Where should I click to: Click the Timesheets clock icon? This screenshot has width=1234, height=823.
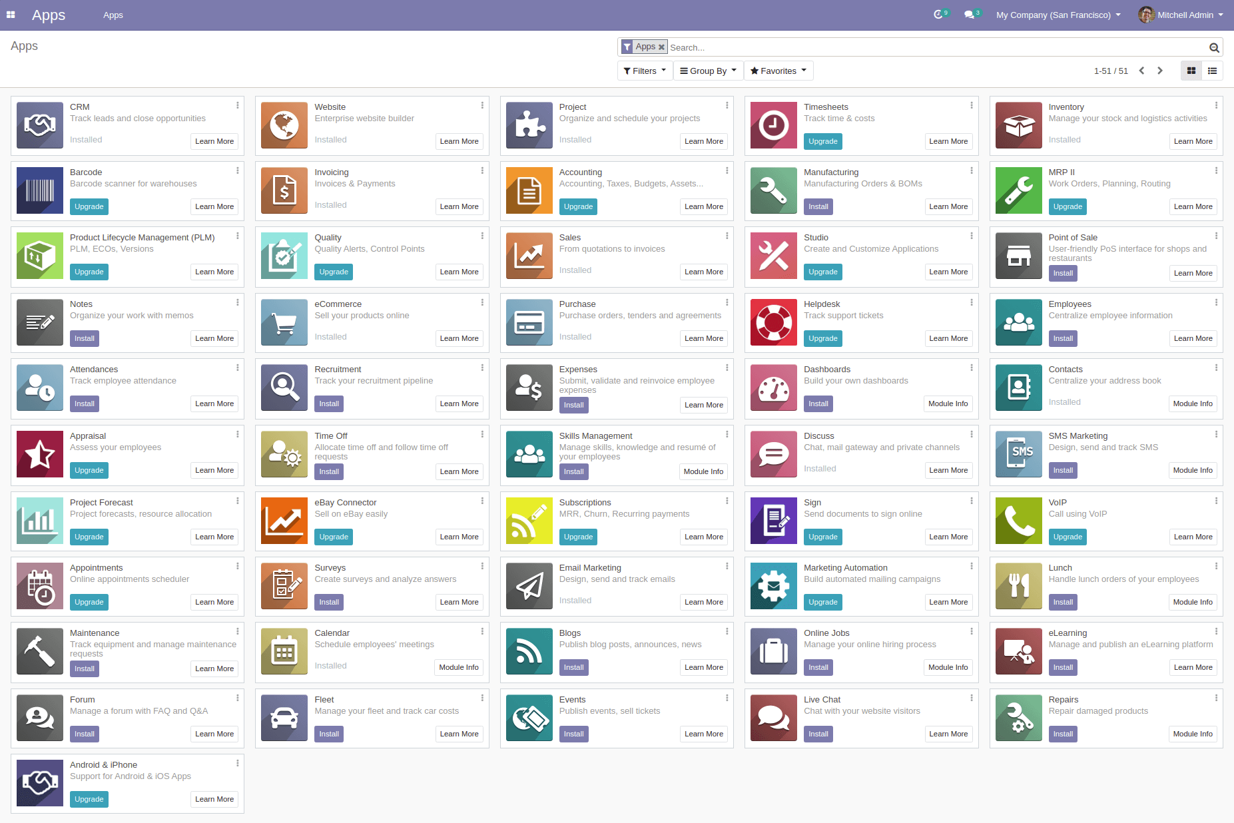coord(774,125)
